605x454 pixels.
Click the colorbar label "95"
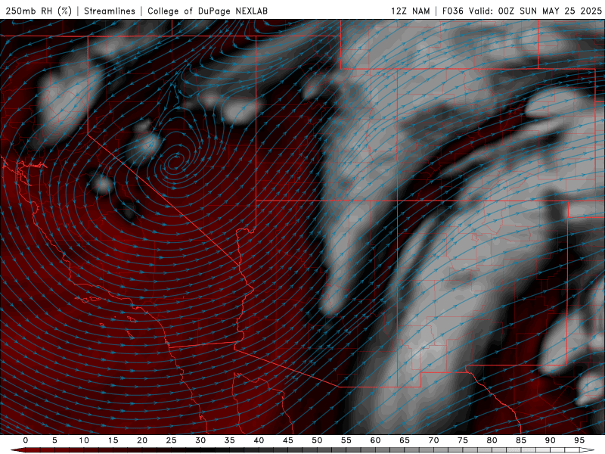579,440
